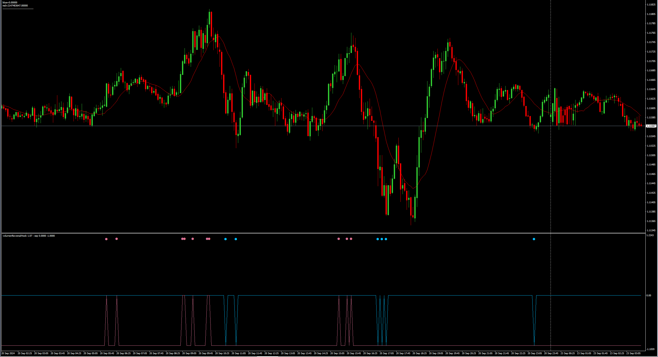Screen dimensions: 658x357
Task: Click the lone cyan dot near 23:05
Action: (534, 239)
